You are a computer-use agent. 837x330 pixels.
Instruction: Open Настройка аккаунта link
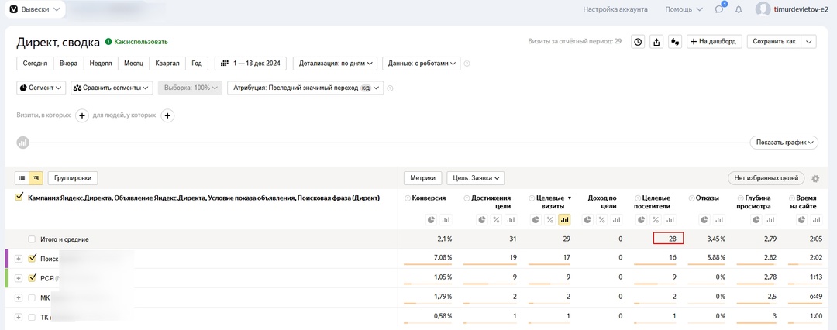pyautogui.click(x=615, y=9)
